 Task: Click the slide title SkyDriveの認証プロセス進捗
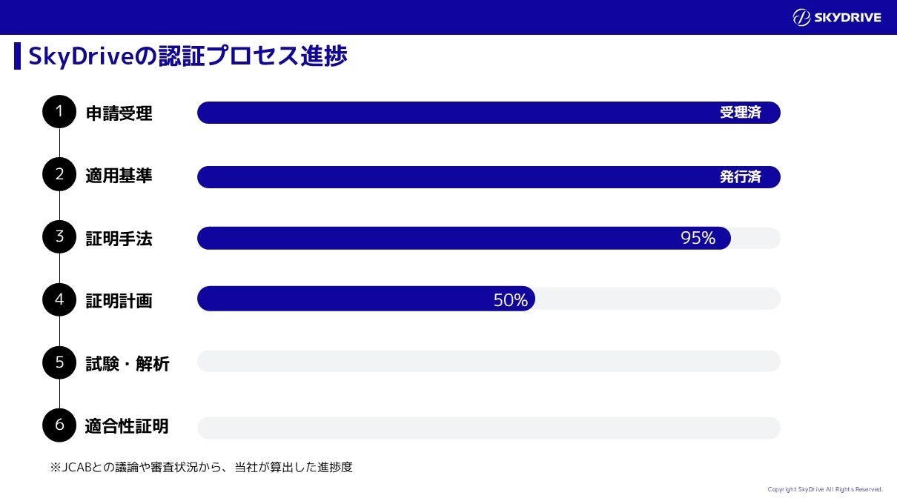[x=188, y=56]
